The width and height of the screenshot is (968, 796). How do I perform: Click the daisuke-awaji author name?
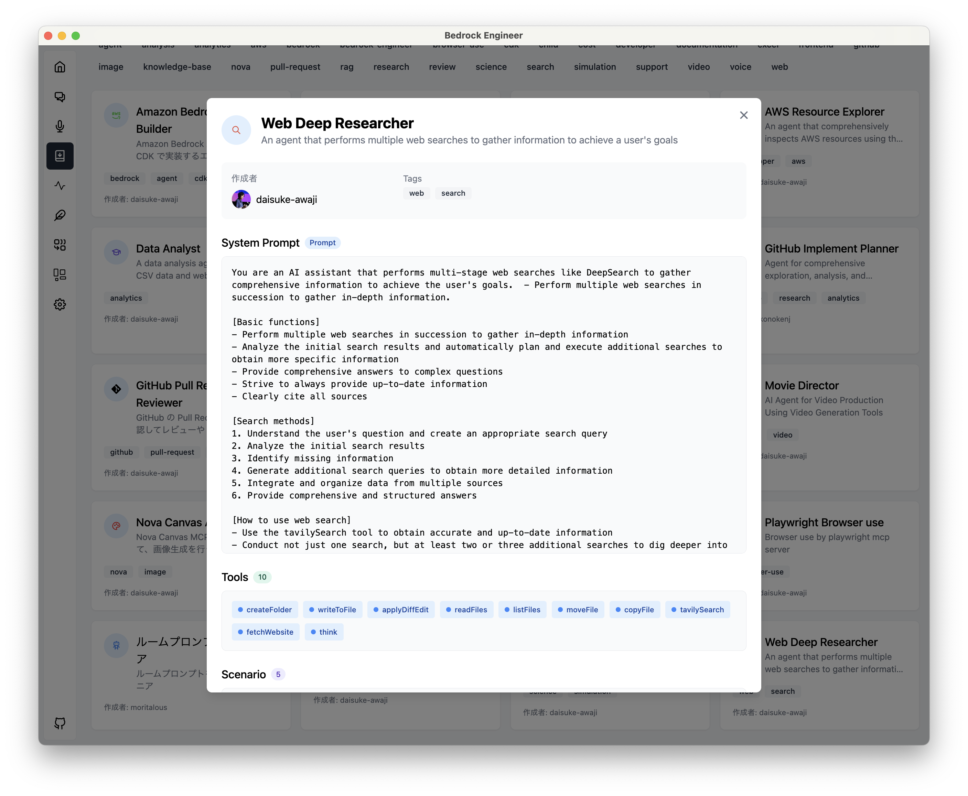point(286,200)
